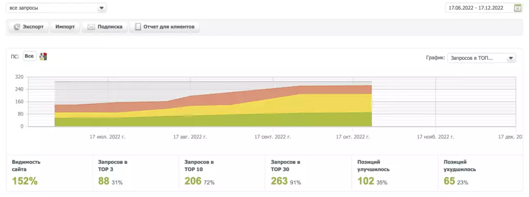Expand the все запросы dropdown
Screen dimensions: 529x197
[x=56, y=8]
